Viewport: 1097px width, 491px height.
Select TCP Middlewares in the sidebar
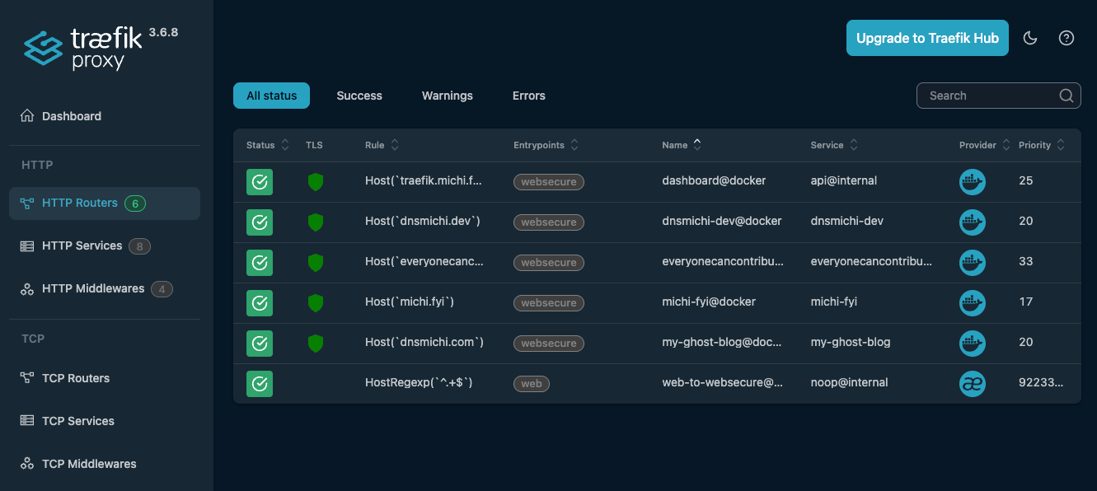[x=89, y=463]
